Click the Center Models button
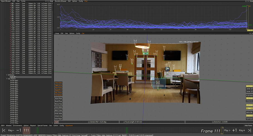 tap(58, 107)
